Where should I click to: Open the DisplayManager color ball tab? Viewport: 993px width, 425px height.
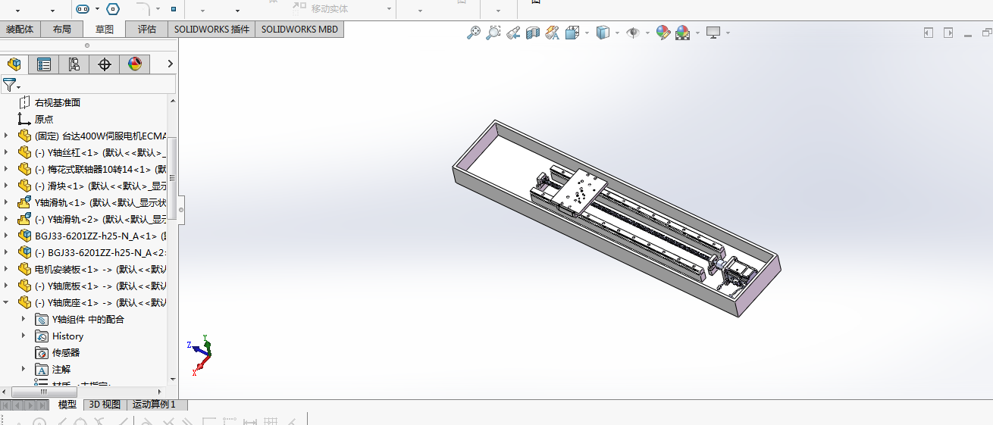point(135,64)
